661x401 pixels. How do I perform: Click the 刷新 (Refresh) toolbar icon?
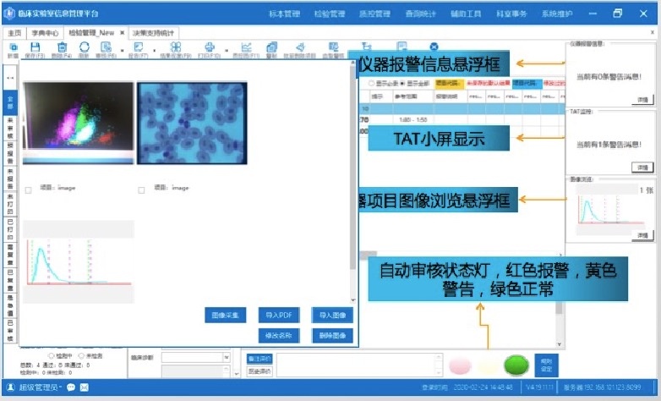tap(83, 48)
